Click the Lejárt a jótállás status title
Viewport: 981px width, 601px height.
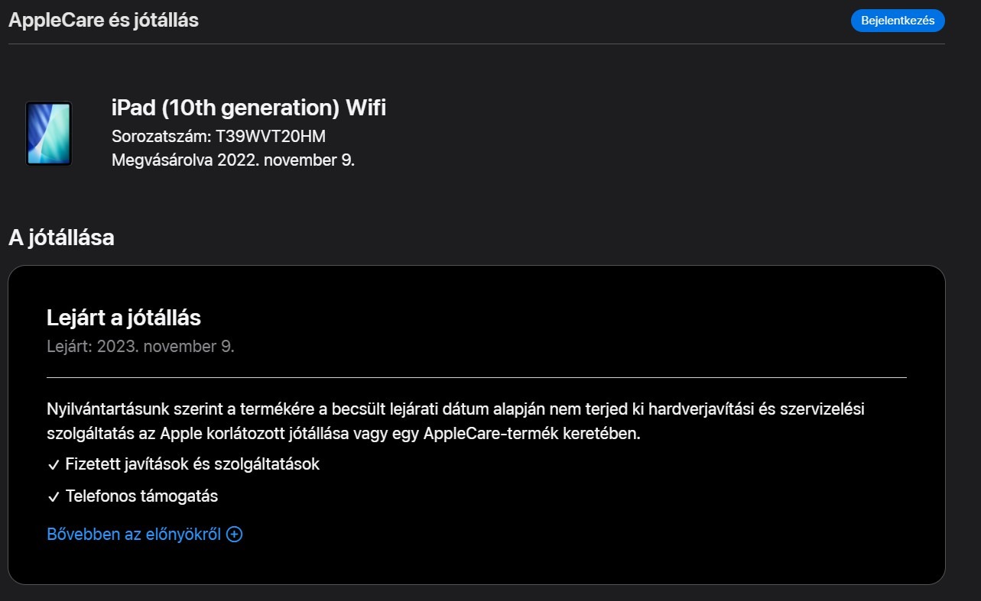[124, 318]
